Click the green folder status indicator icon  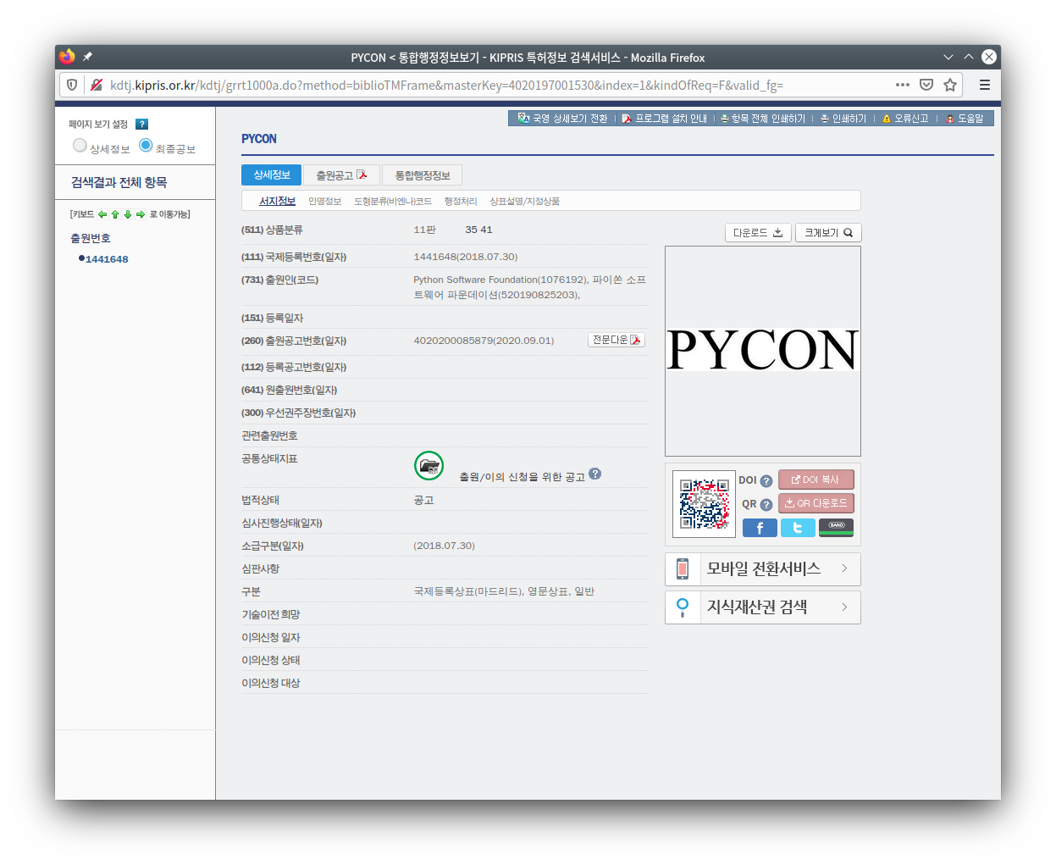click(429, 466)
